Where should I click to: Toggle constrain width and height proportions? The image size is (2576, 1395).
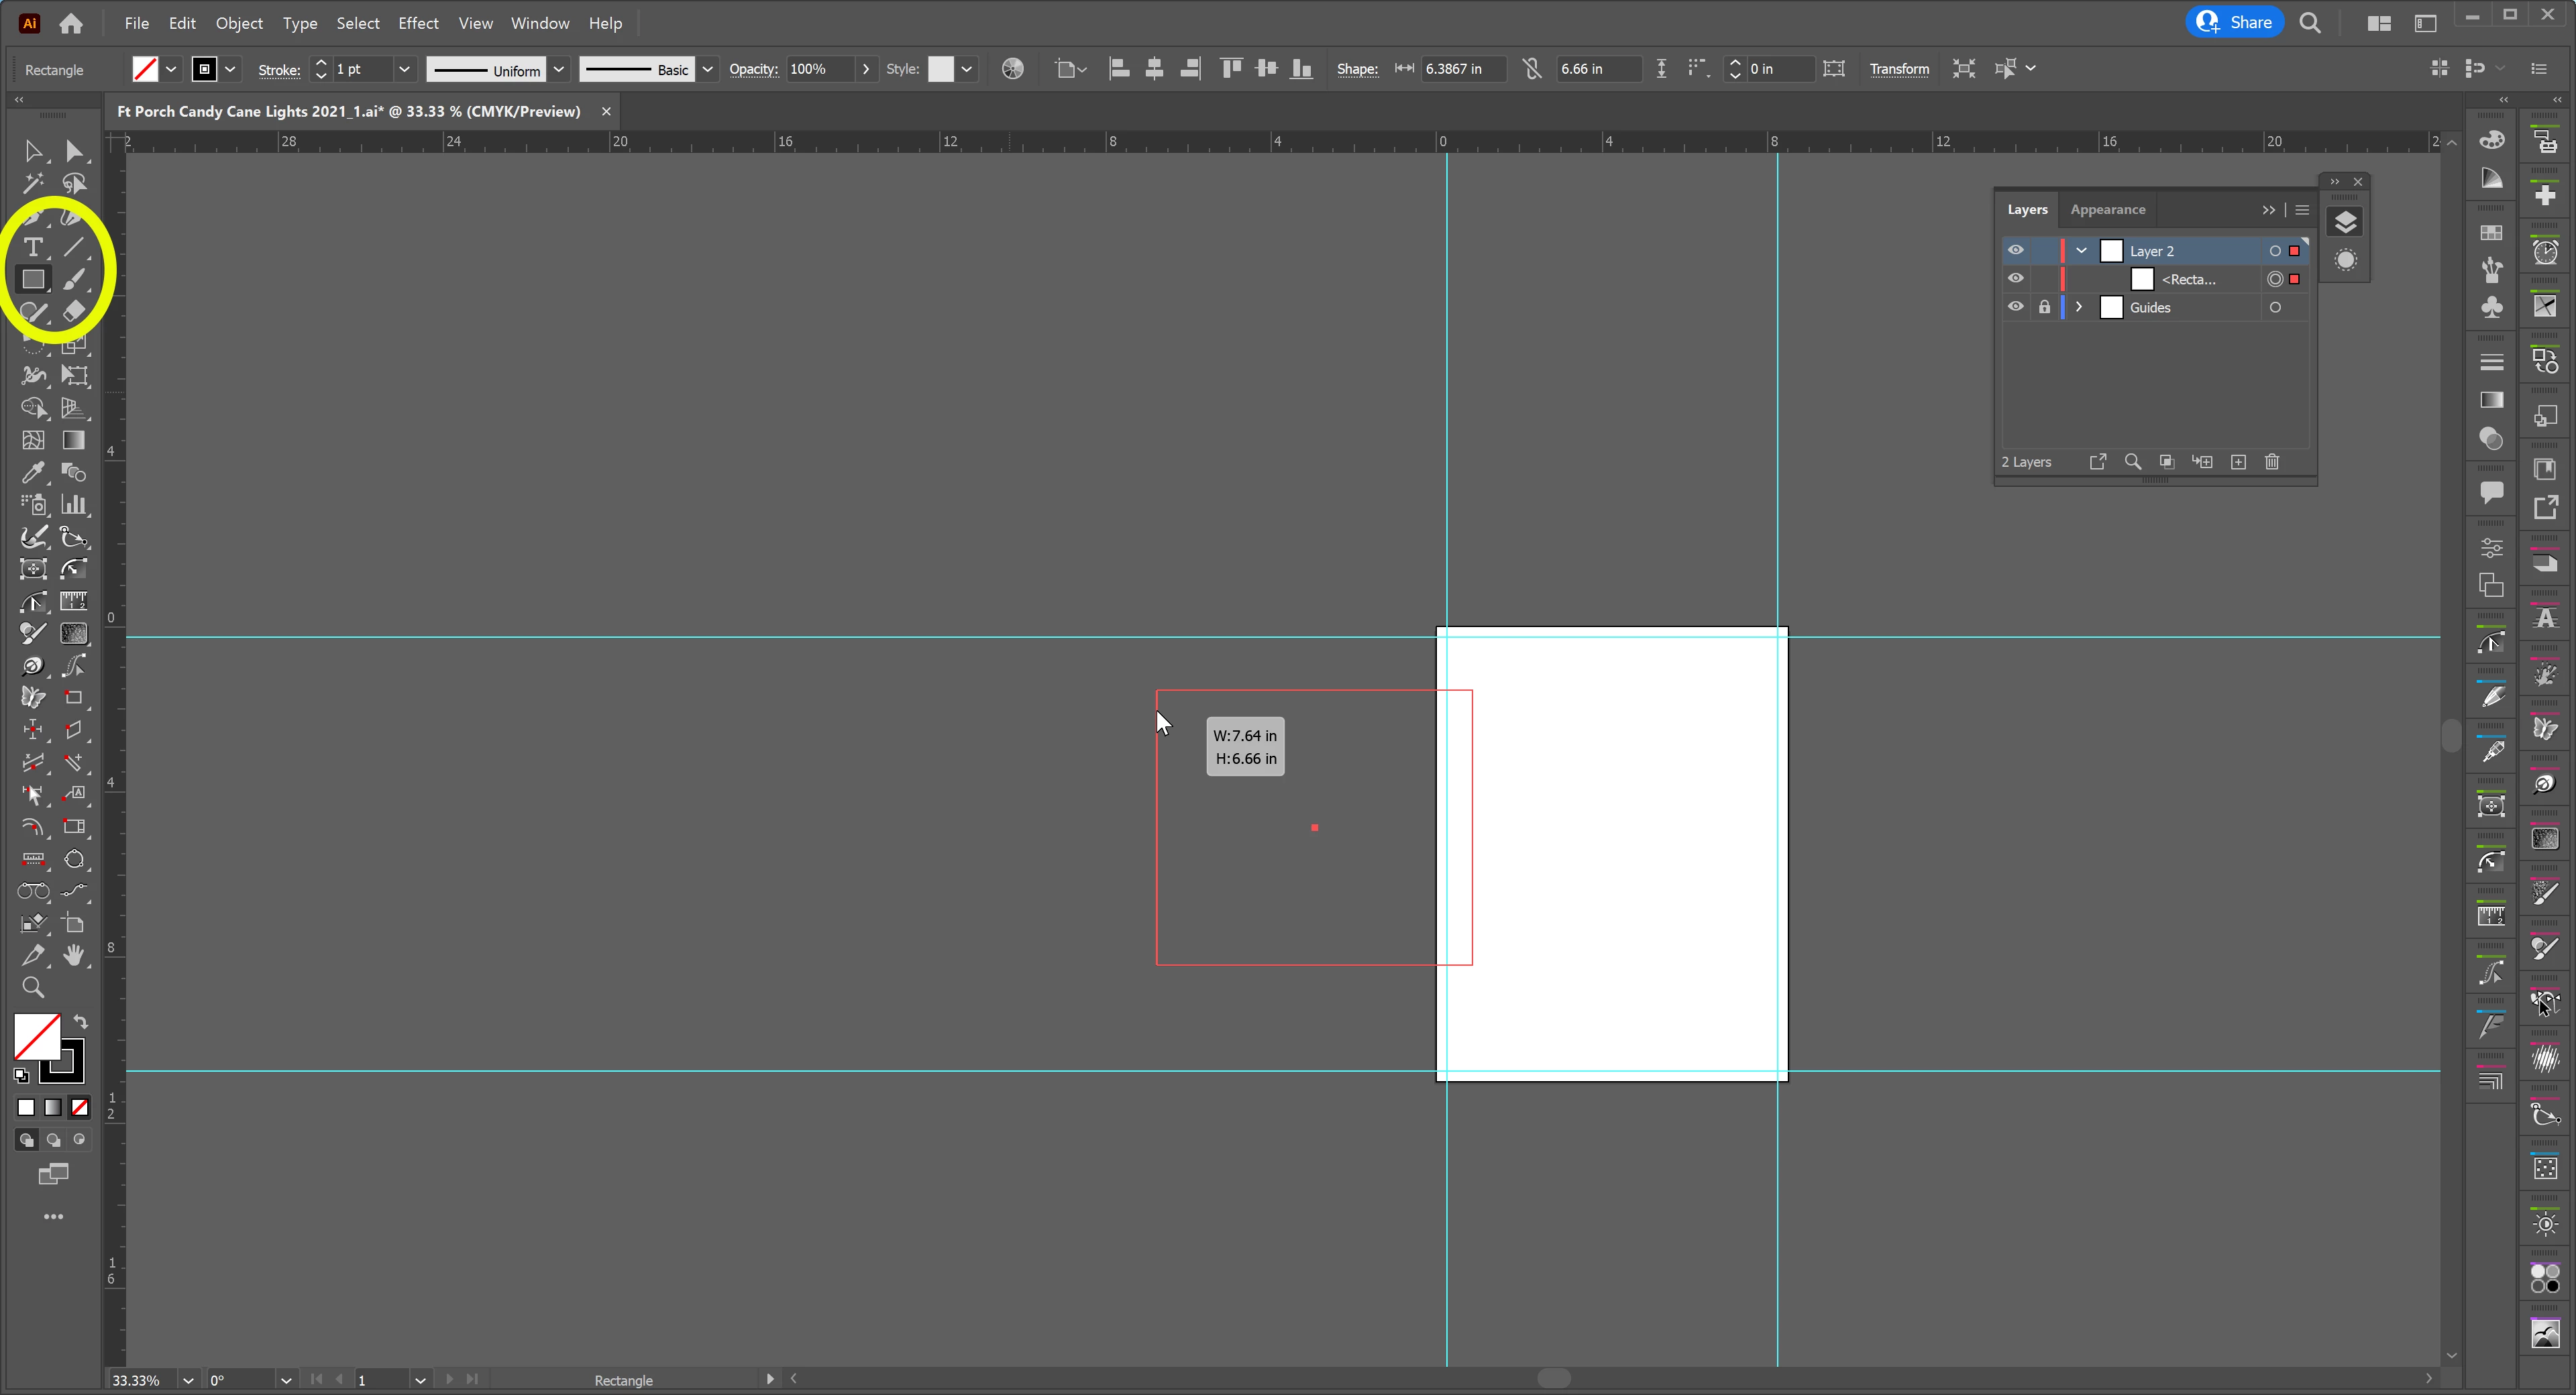(x=1532, y=68)
